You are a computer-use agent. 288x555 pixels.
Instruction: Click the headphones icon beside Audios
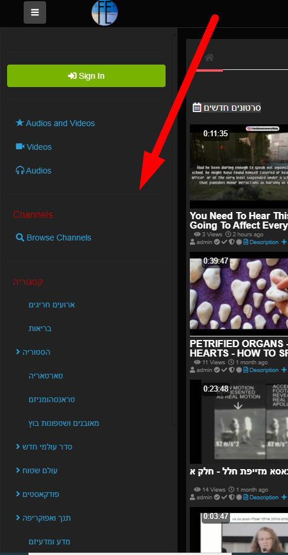tap(20, 170)
